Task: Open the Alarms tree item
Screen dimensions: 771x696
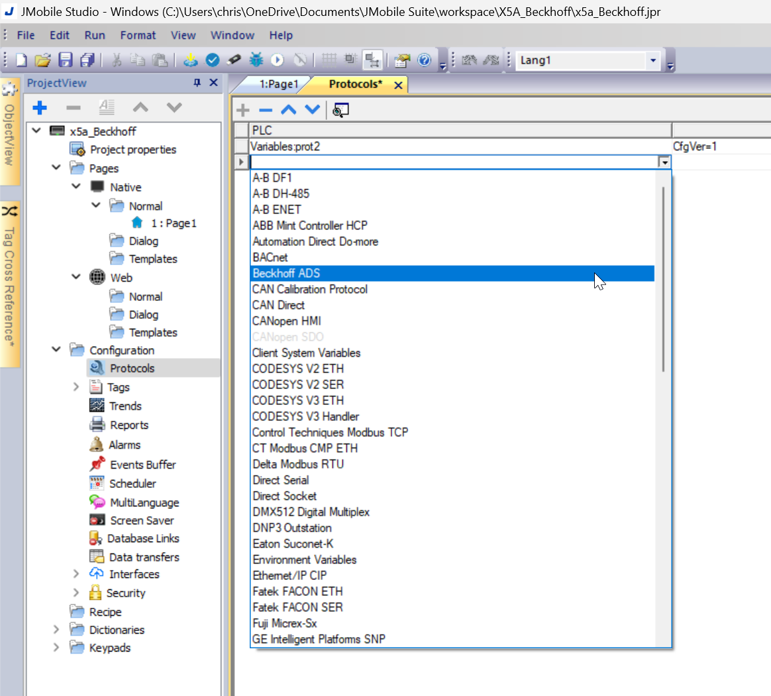Action: coord(125,445)
